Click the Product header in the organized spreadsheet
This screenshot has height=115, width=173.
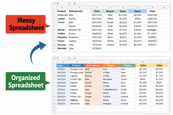point(77,65)
